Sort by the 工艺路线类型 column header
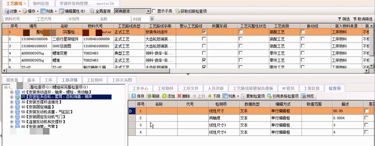This screenshot has width=375, height=146. tap(129, 26)
